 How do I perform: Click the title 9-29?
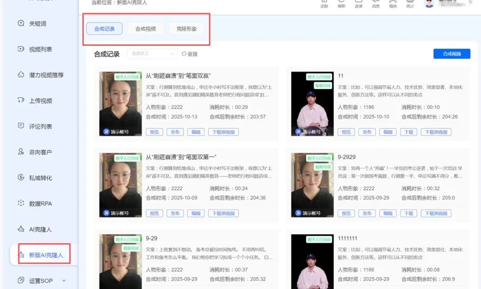tap(152, 239)
